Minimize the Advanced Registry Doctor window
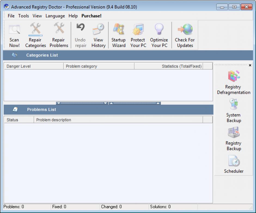The image size is (256, 213). coord(222,7)
